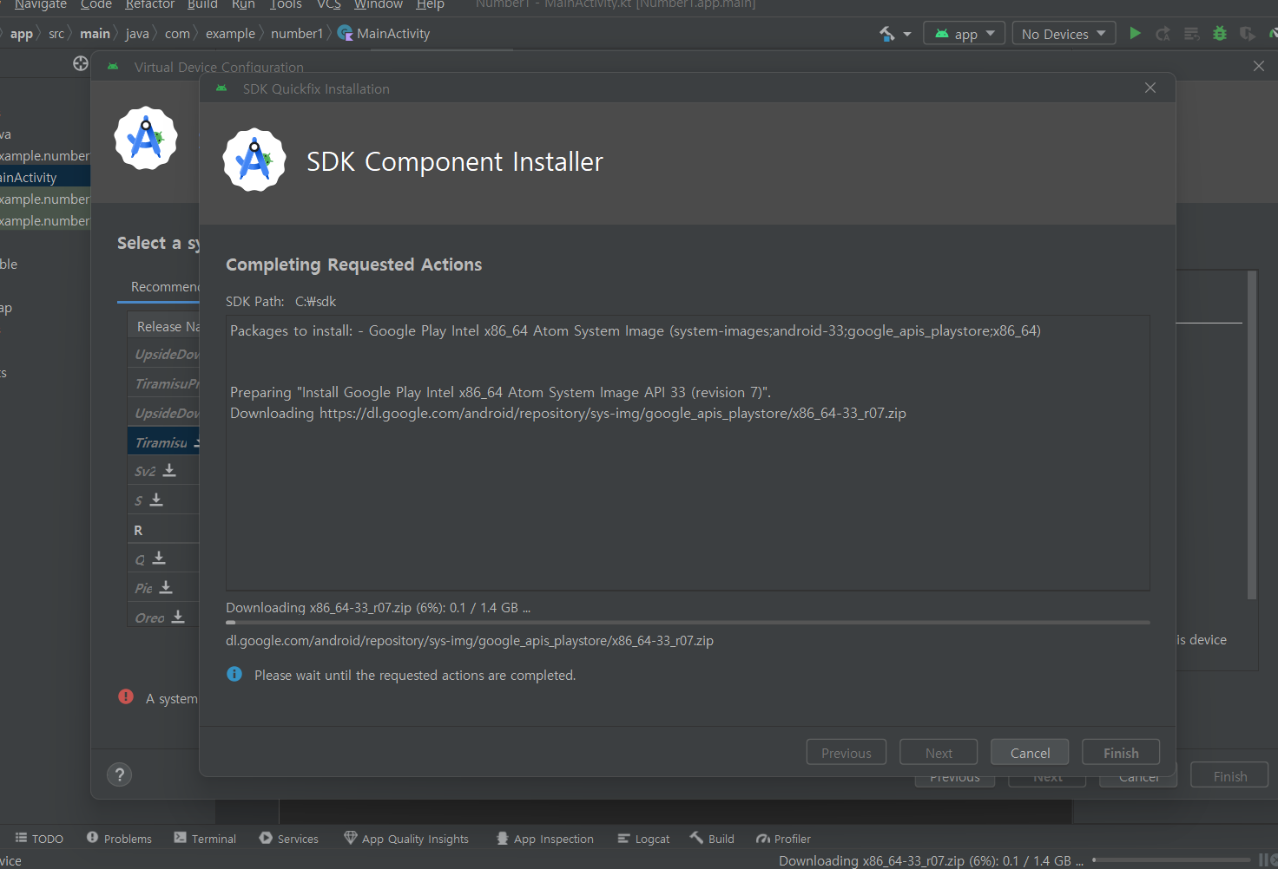Click Previous in SDK Component Installer

tap(847, 753)
